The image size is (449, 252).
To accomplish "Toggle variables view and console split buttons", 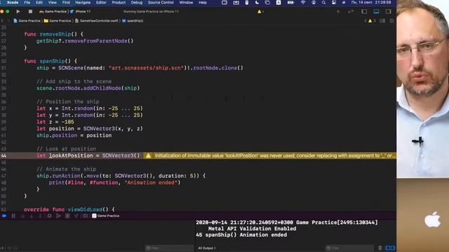I will [x=390, y=248].
